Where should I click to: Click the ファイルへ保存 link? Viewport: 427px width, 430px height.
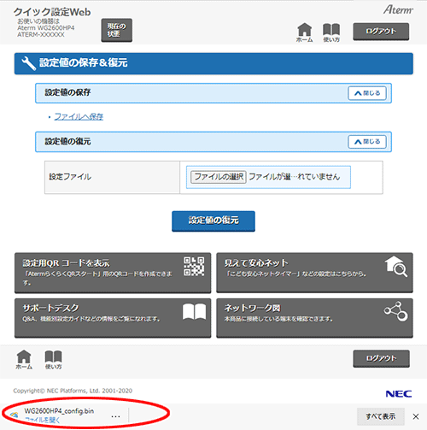[79, 116]
